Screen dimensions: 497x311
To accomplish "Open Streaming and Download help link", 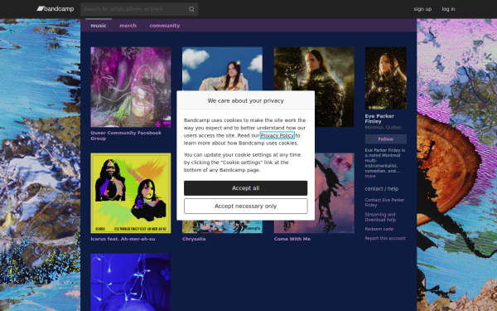I will tap(380, 217).
